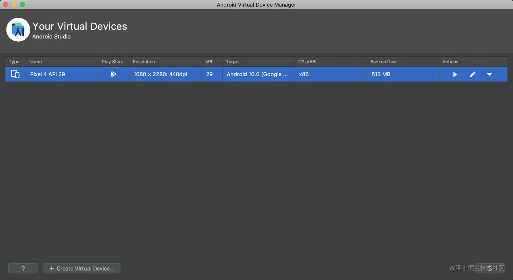Click the Android Studio logo
This screenshot has height=280, width=513.
18,30
